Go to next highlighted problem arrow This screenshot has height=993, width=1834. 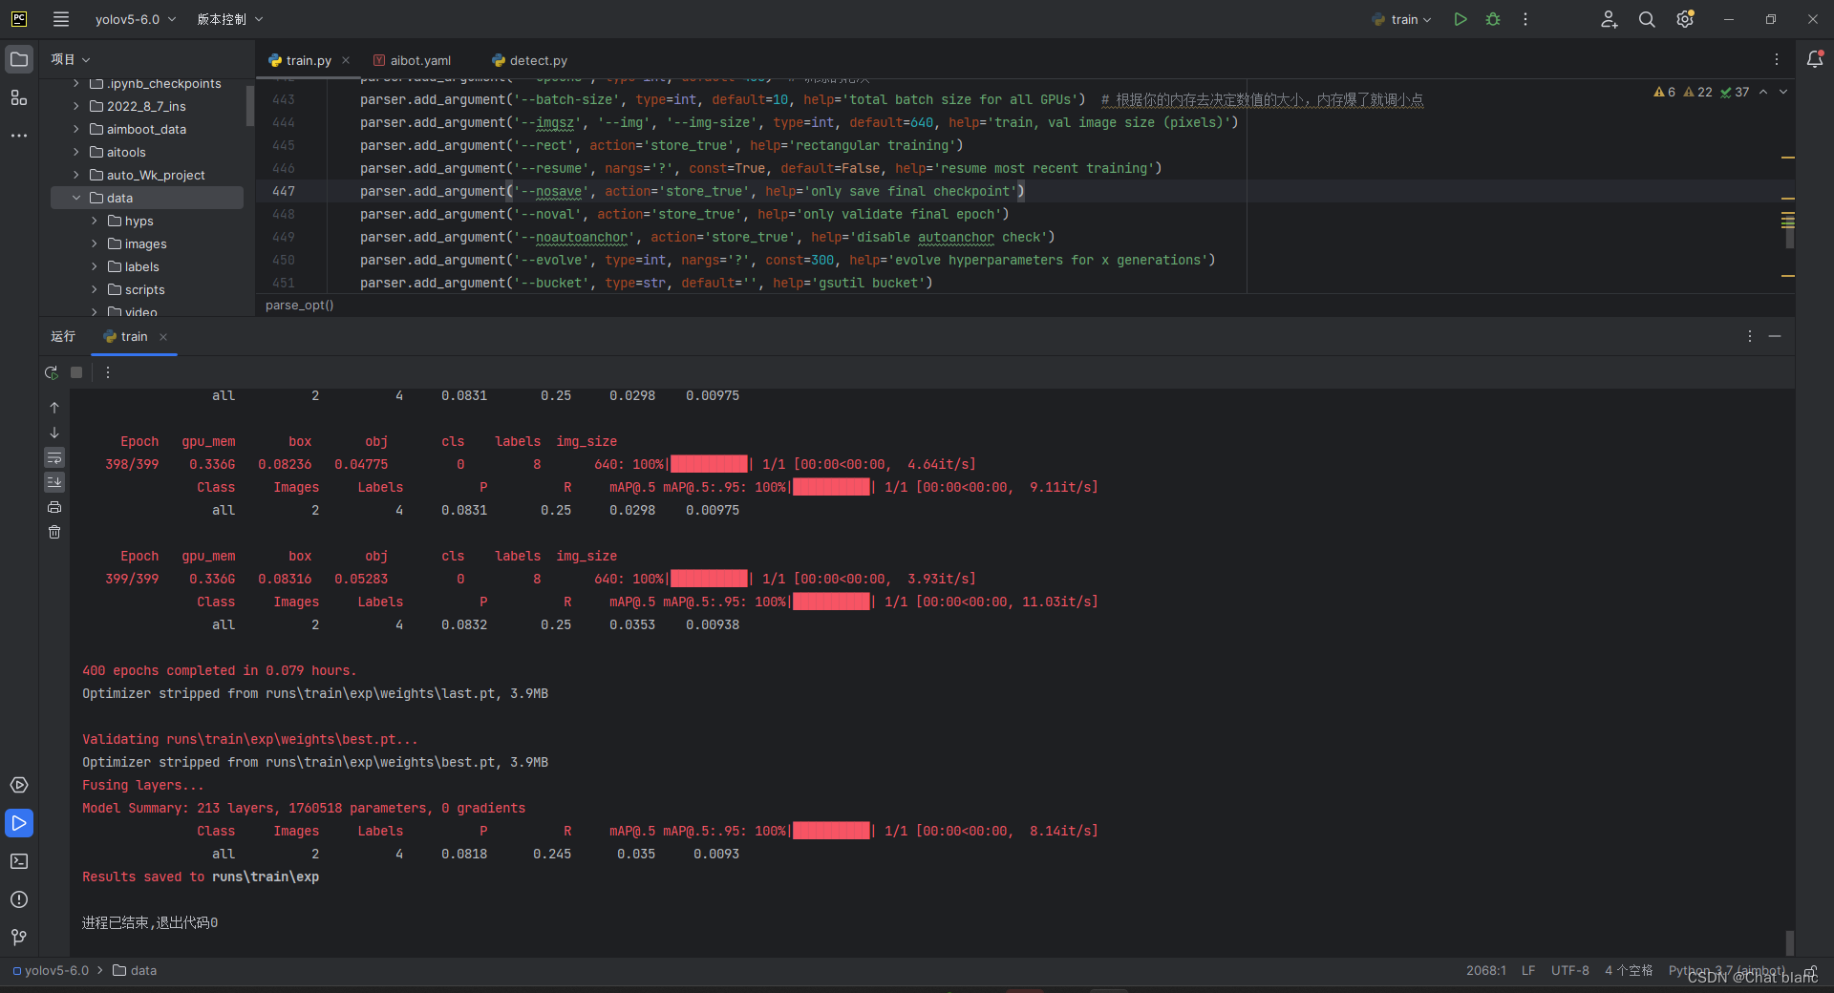point(1783,92)
